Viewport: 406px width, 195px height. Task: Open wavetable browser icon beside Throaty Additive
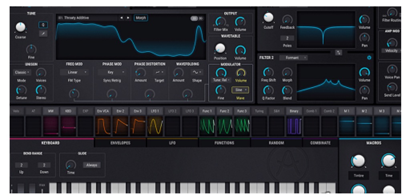(60, 18)
